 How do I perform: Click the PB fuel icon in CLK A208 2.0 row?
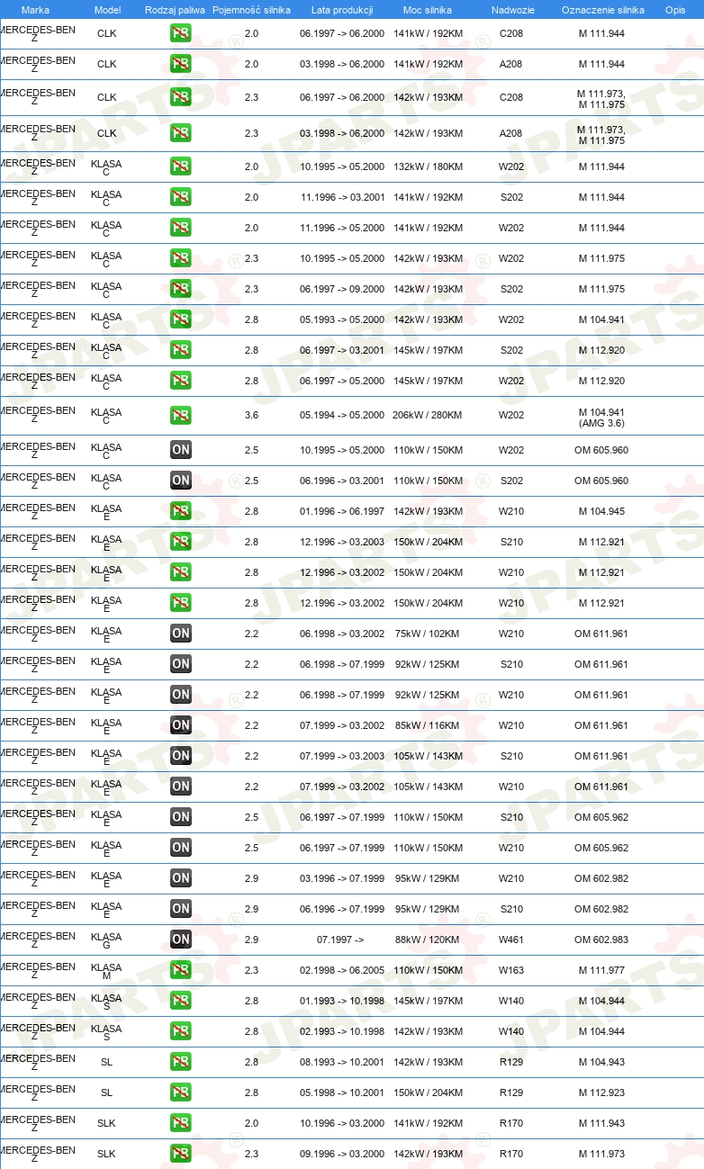pos(180,65)
